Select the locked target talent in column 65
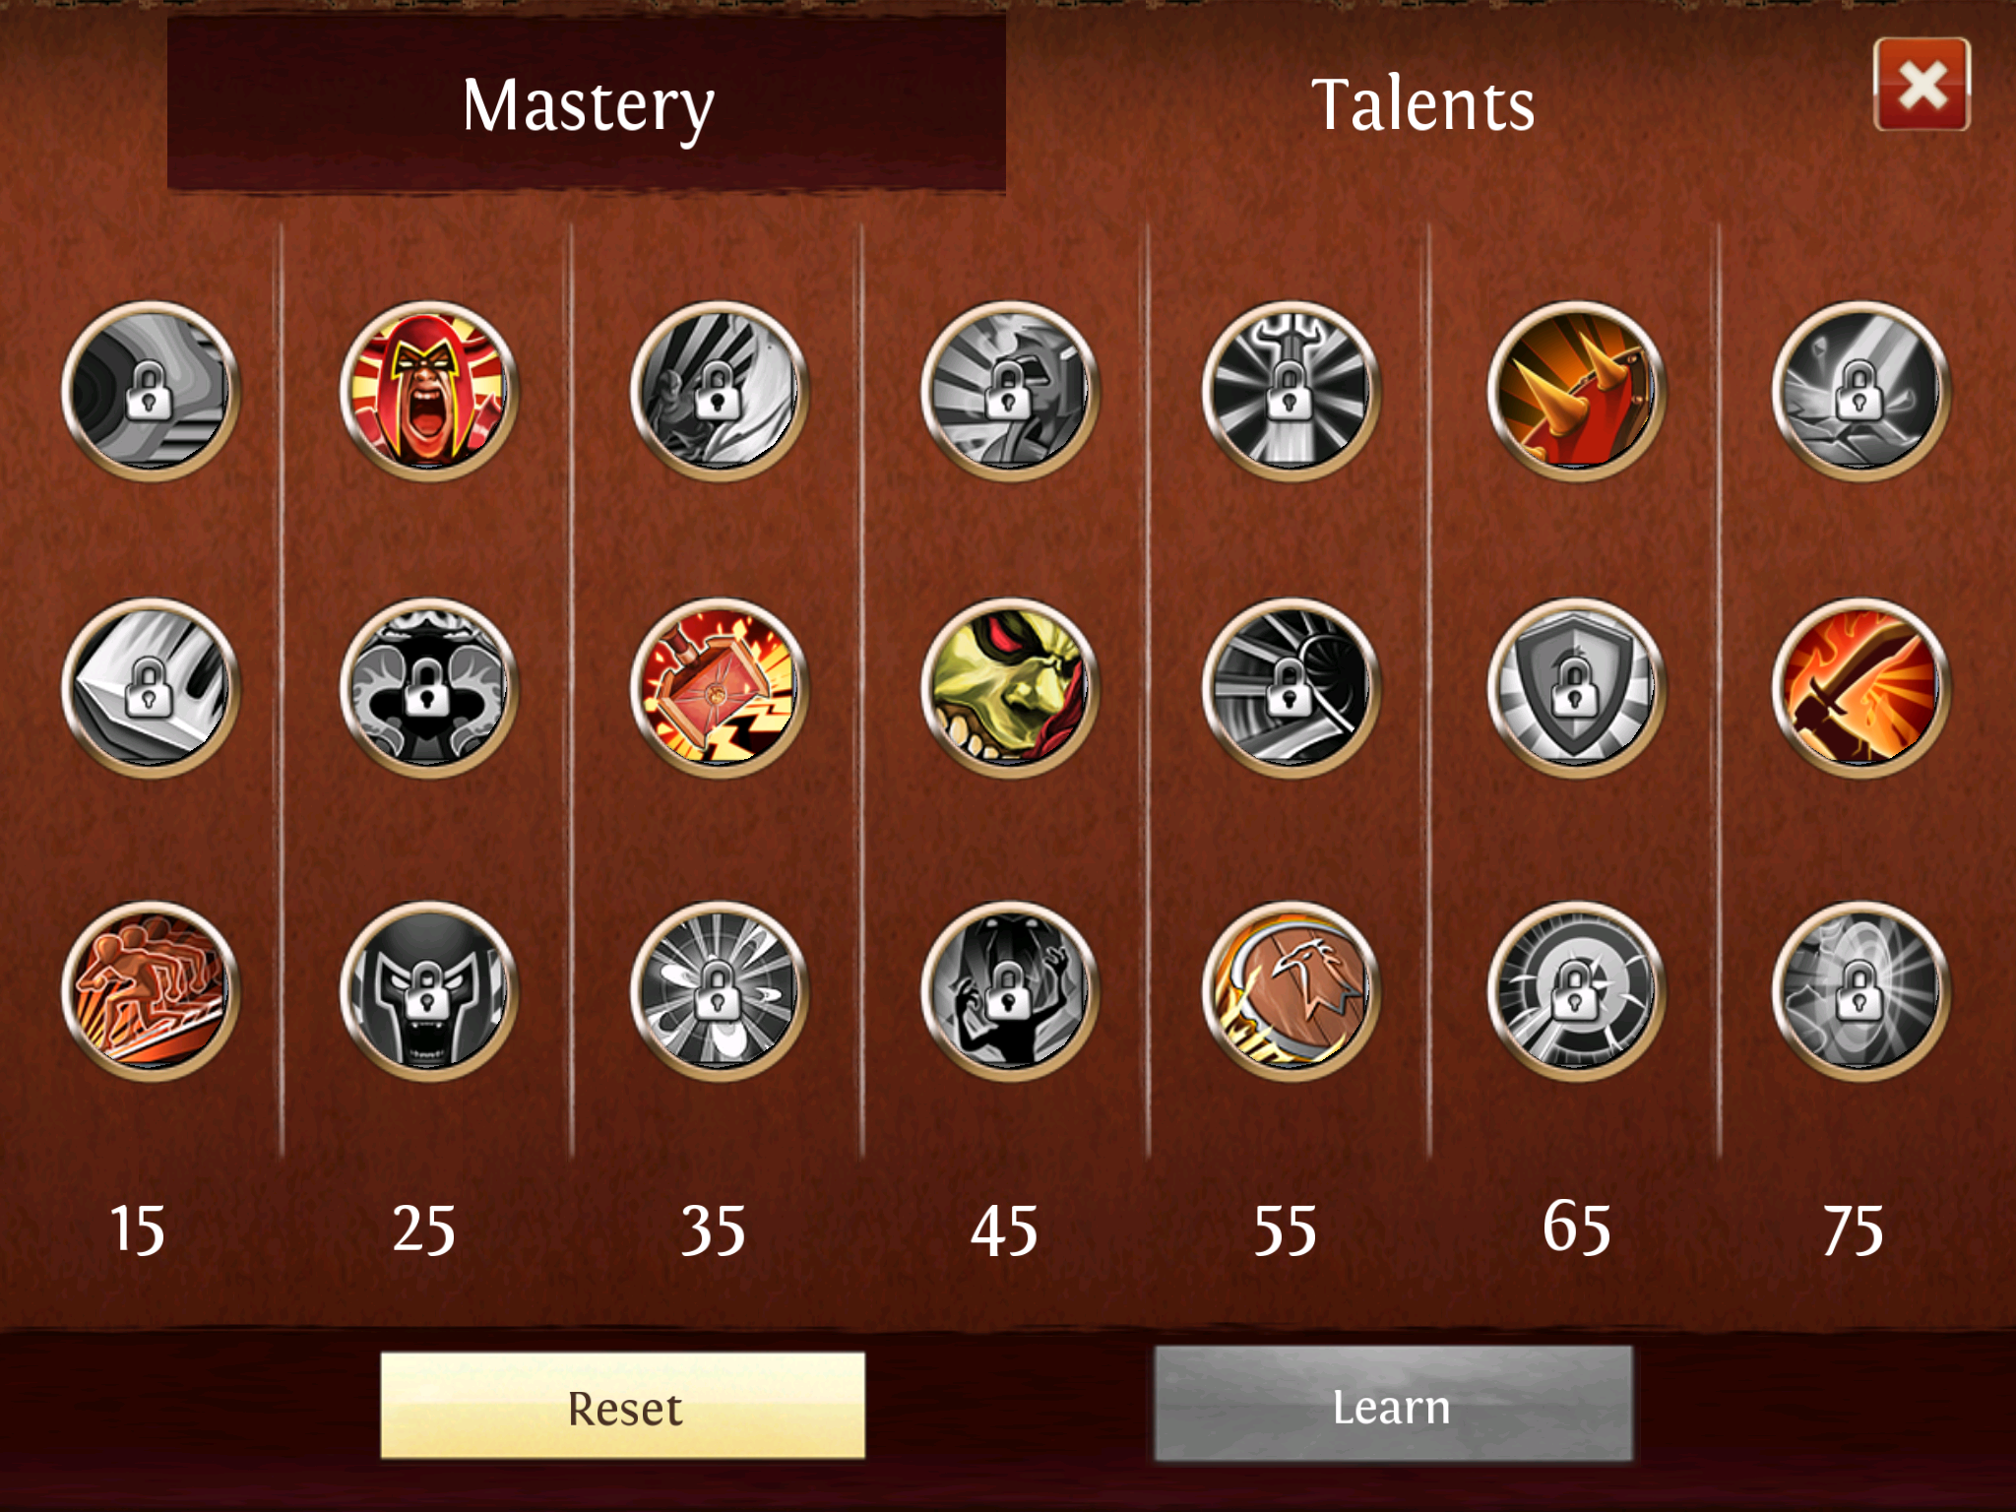The height and width of the screenshot is (1512, 2016). [x=1576, y=991]
